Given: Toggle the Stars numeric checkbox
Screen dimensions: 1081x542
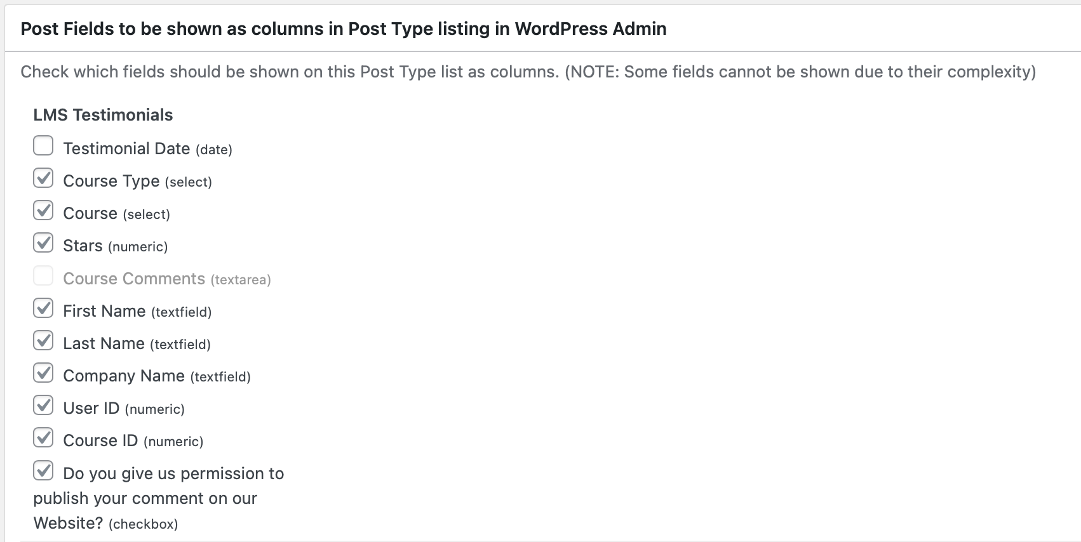Looking at the screenshot, I should click(43, 242).
